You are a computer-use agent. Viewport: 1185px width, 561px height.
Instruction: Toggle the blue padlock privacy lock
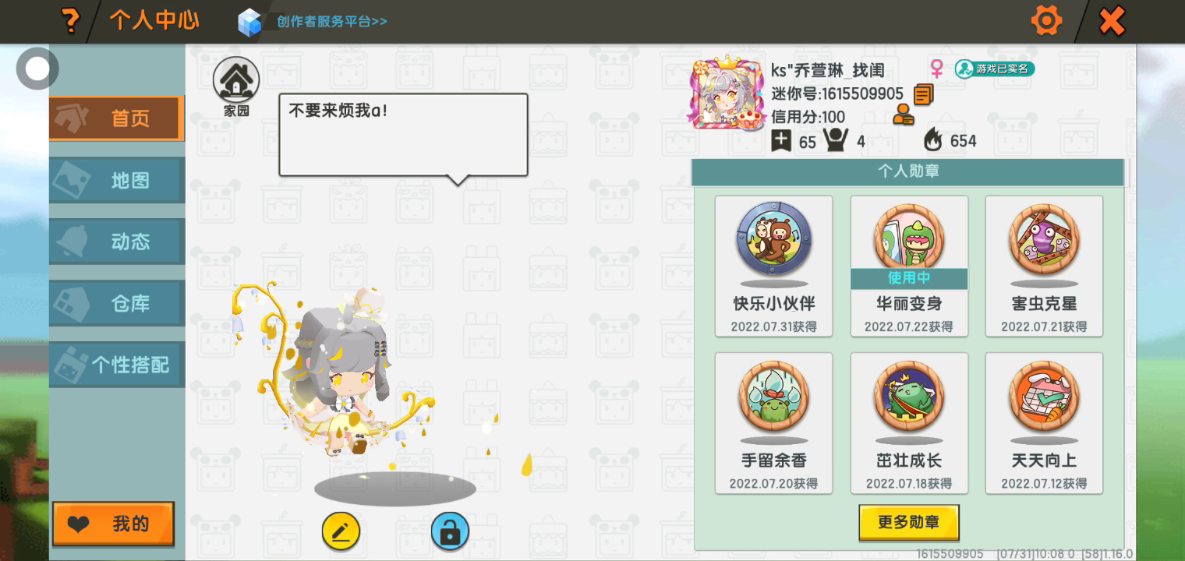click(x=450, y=532)
